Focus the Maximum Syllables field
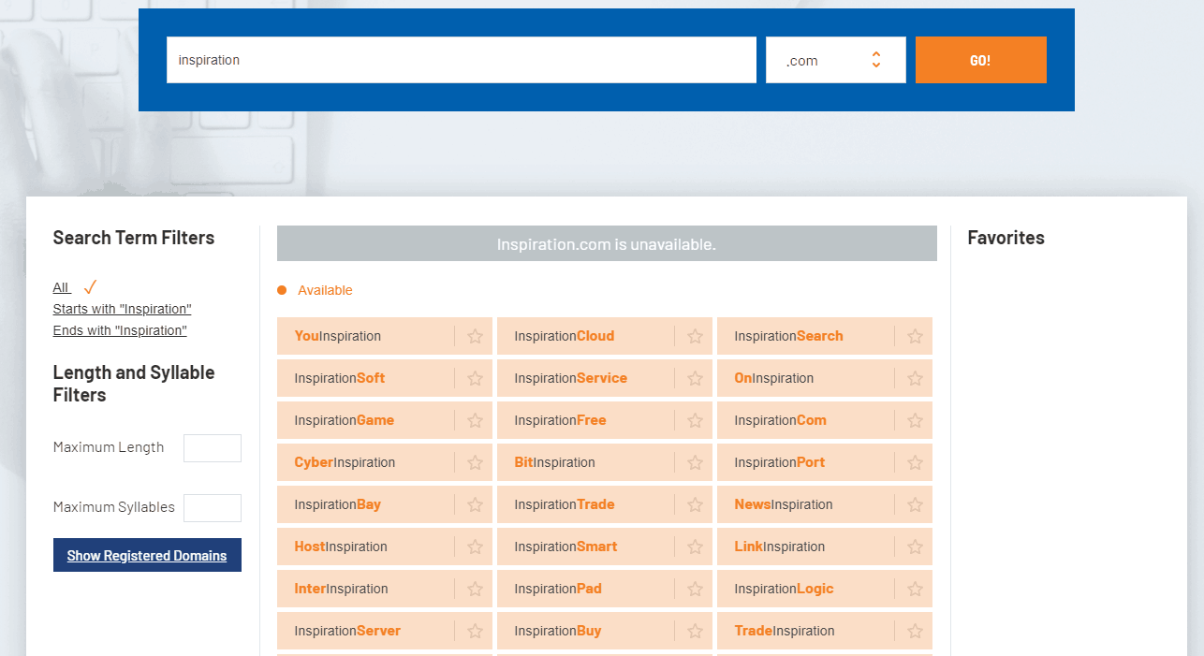Screen dimensions: 1204x656 (213, 508)
